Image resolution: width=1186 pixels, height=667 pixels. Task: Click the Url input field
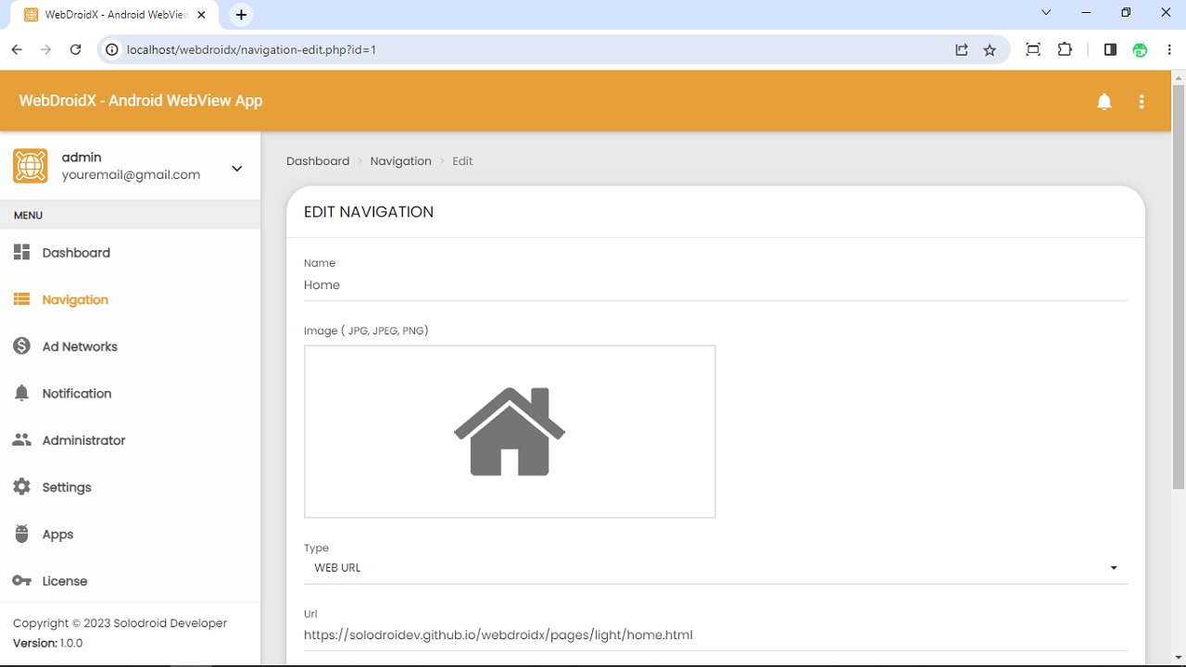715,636
